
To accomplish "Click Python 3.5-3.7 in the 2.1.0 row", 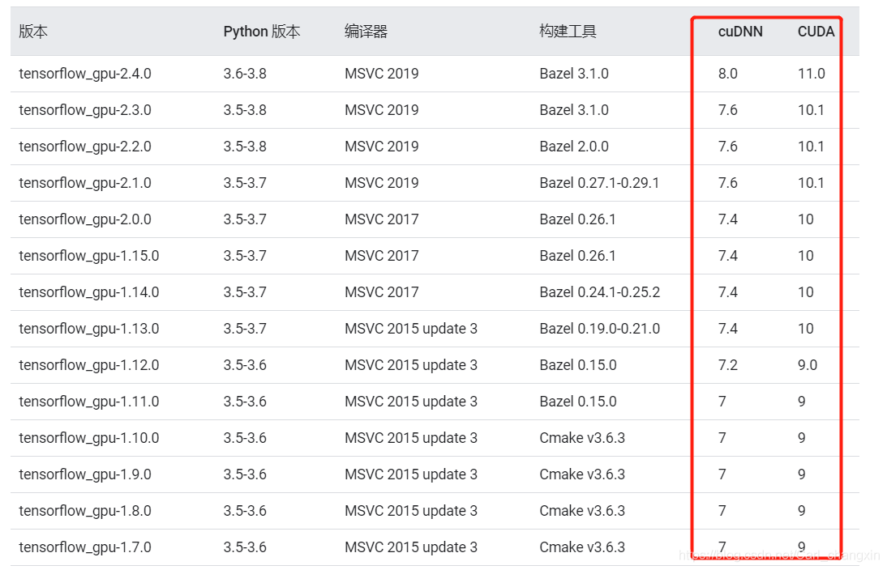I will (245, 183).
